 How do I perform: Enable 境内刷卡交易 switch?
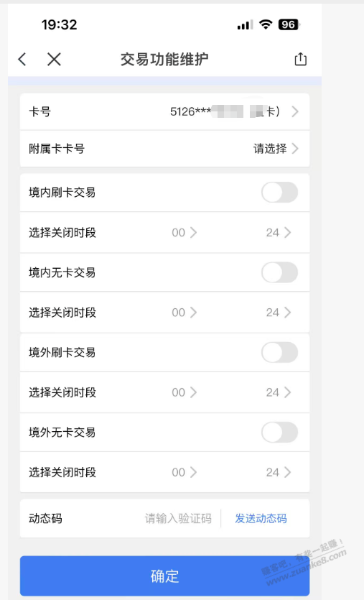click(279, 193)
